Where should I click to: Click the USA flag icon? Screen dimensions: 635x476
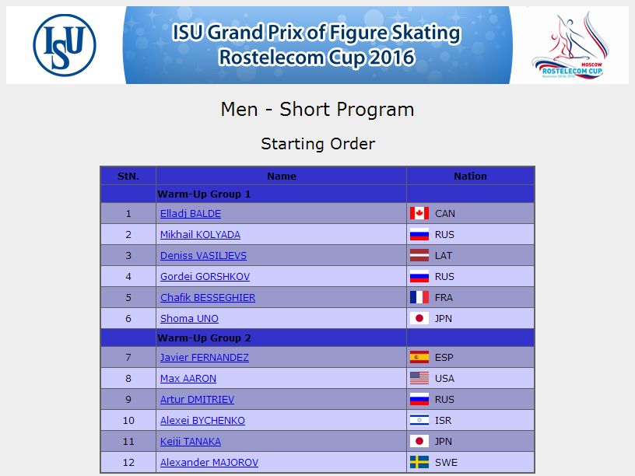pos(419,379)
